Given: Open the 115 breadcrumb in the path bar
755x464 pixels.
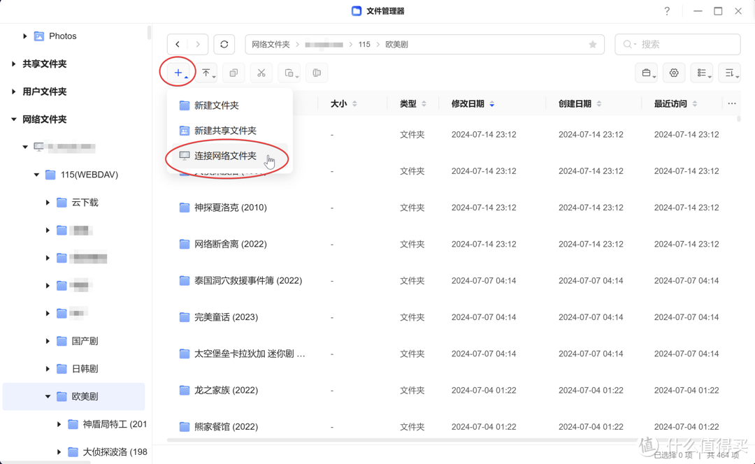Looking at the screenshot, I should click(x=364, y=43).
